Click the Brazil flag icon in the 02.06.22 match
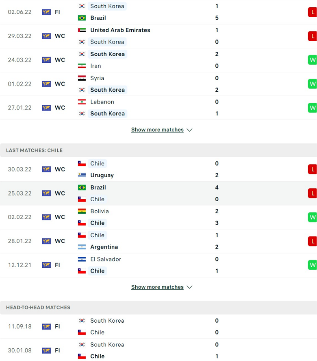 click(82, 18)
